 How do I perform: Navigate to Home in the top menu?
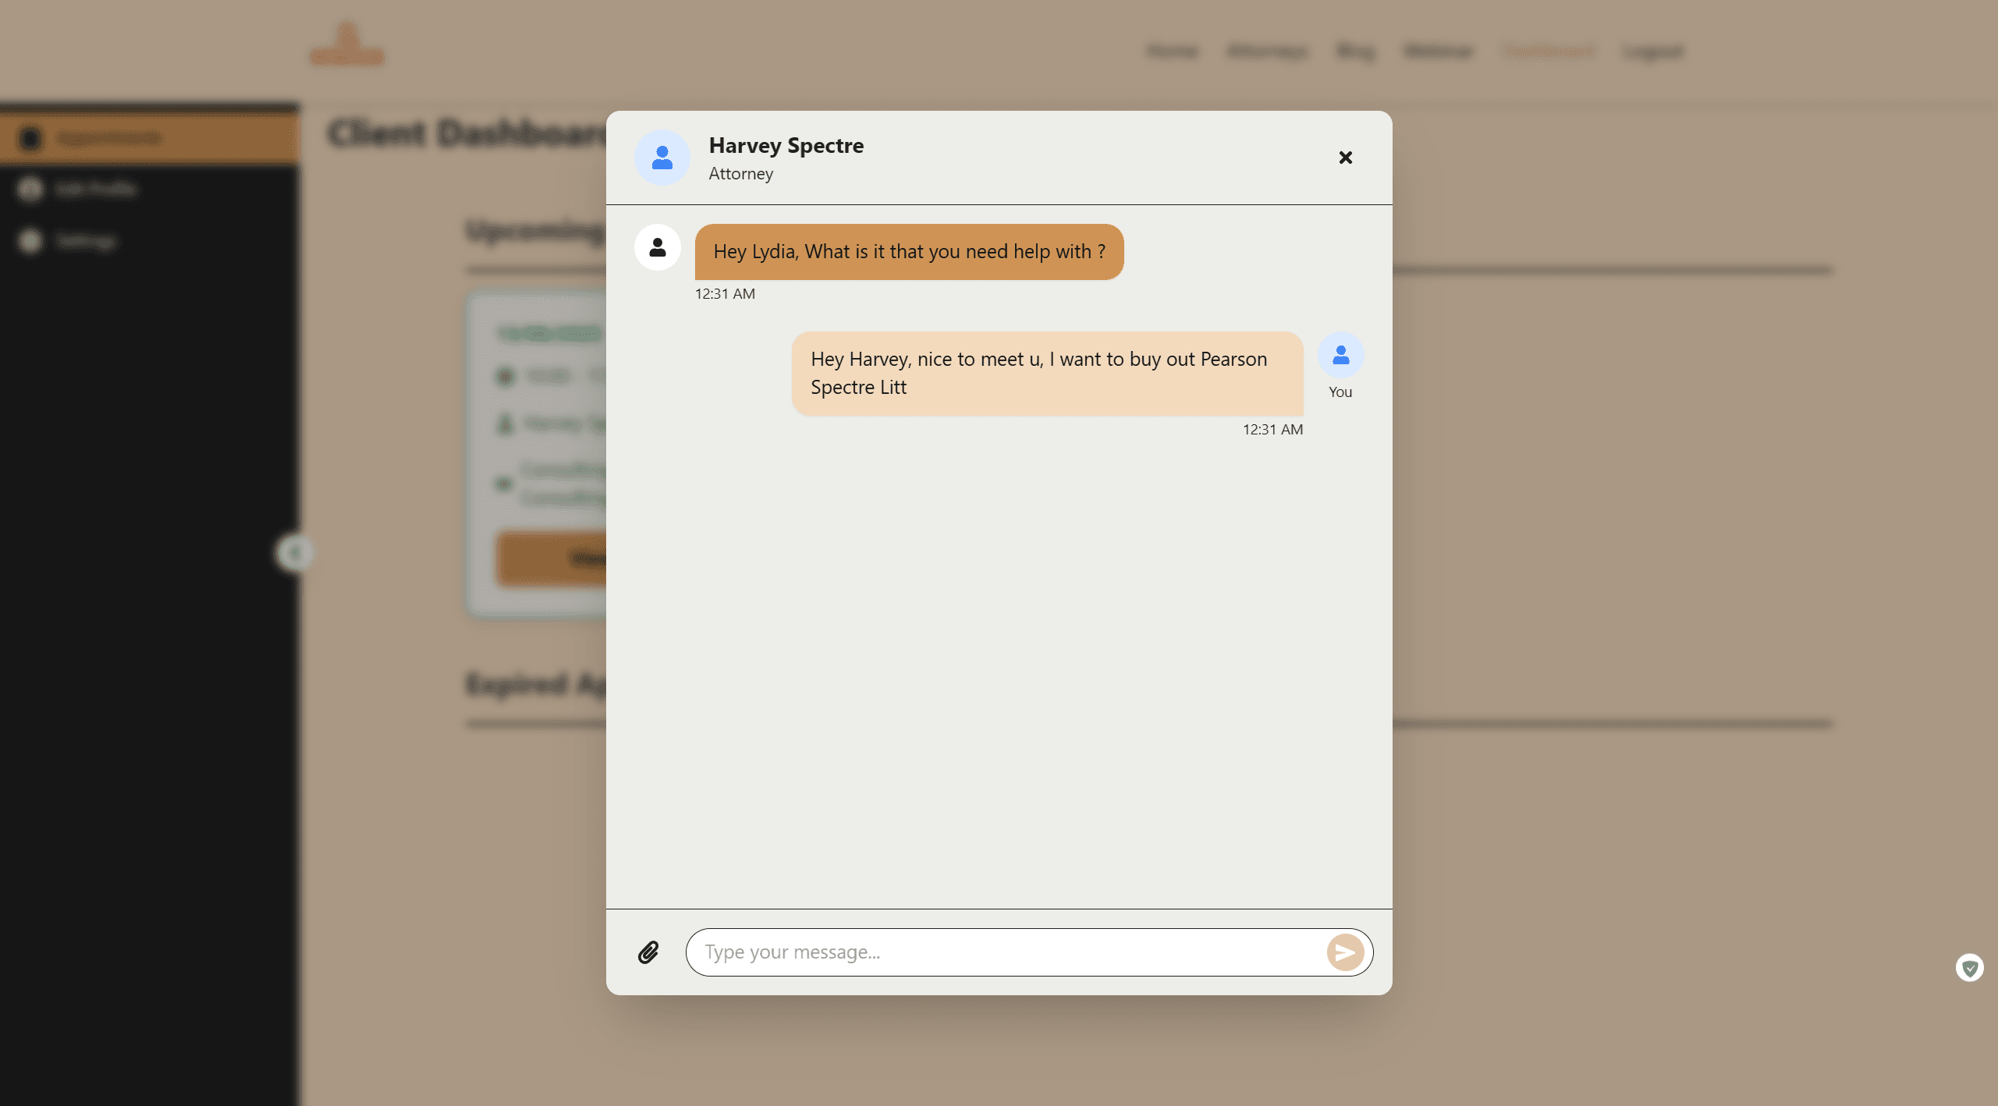(1171, 51)
